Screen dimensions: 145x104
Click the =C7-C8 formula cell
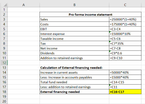(x=125, y=48)
